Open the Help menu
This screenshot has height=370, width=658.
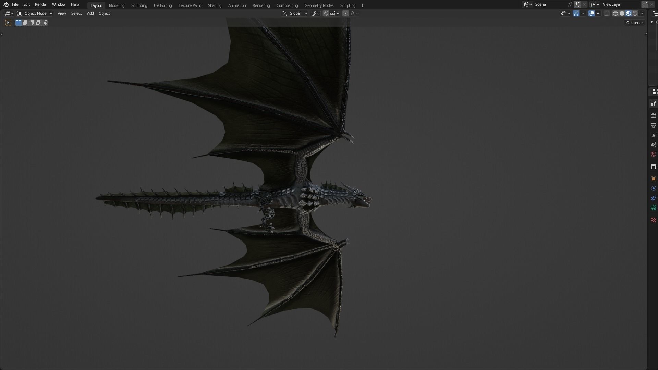coord(75,4)
